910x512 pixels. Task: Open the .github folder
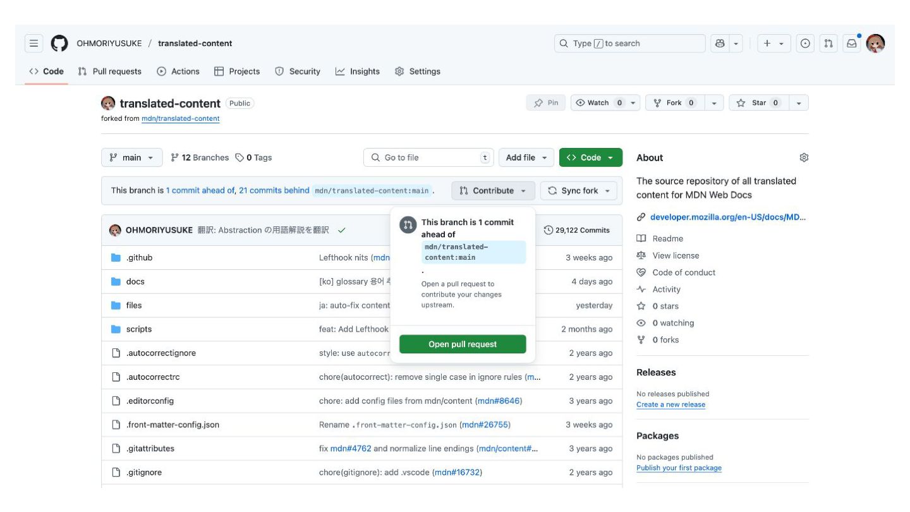(139, 258)
